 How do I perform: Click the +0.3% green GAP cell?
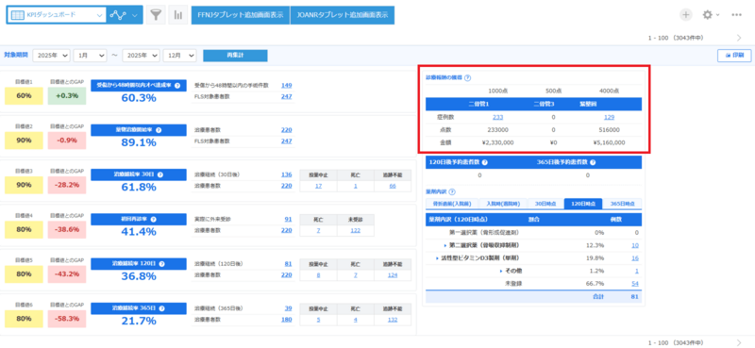tap(67, 96)
